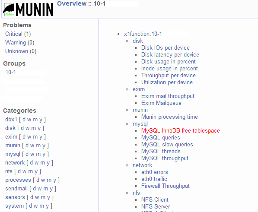The height and width of the screenshot is (212, 258).
Task: Open the disk section in host tree
Action: pyautogui.click(x=138, y=41)
